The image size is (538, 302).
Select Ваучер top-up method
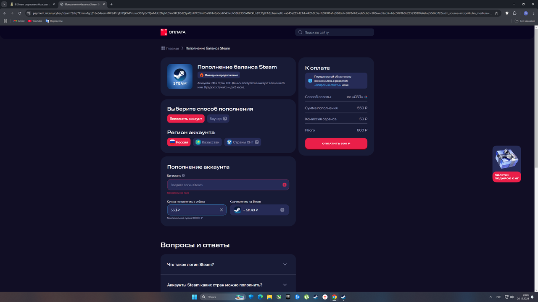[x=218, y=119]
